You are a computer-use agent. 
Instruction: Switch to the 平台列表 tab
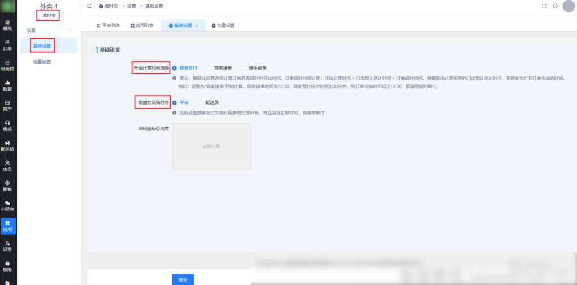point(109,25)
